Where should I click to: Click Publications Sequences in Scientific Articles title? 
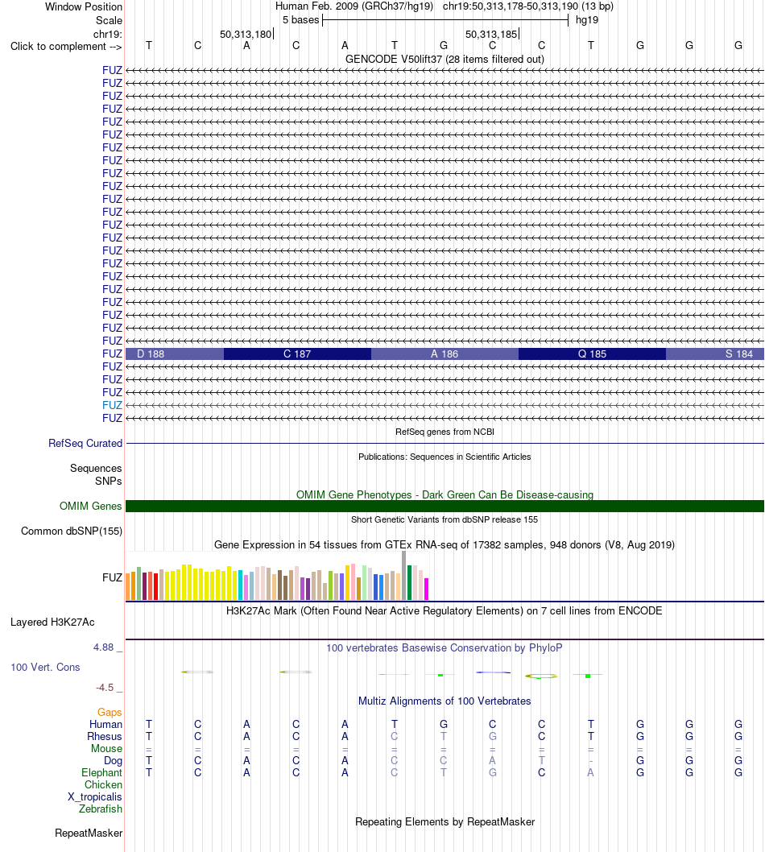coord(445,457)
